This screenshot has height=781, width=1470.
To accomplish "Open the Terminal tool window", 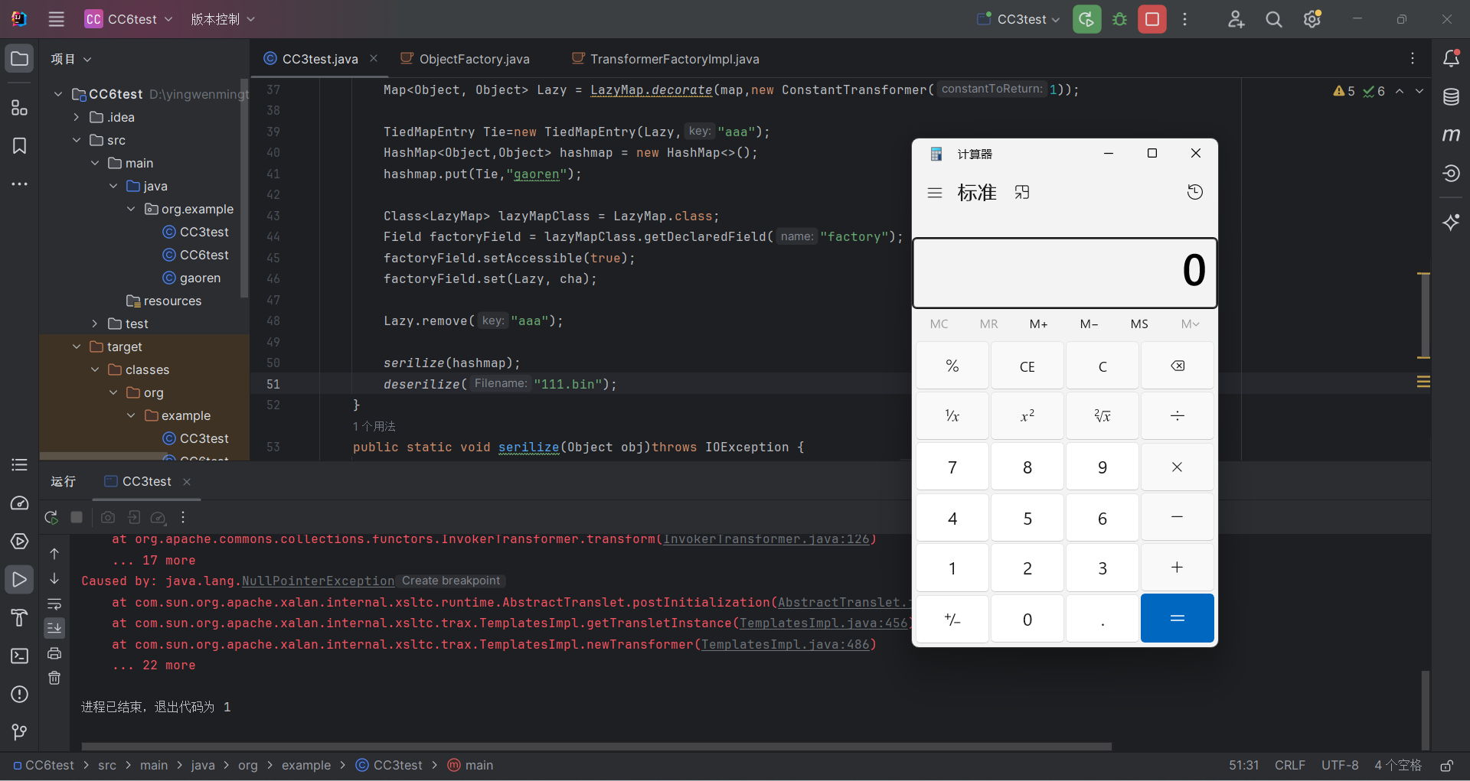I will click(x=20, y=656).
